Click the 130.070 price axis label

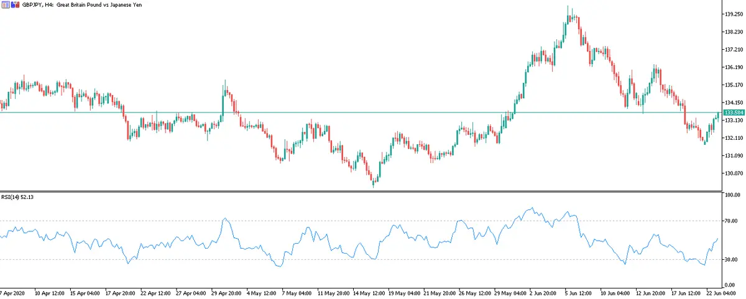coord(733,173)
